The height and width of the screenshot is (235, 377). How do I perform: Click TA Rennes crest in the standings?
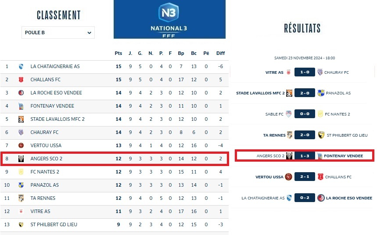(x=21, y=198)
